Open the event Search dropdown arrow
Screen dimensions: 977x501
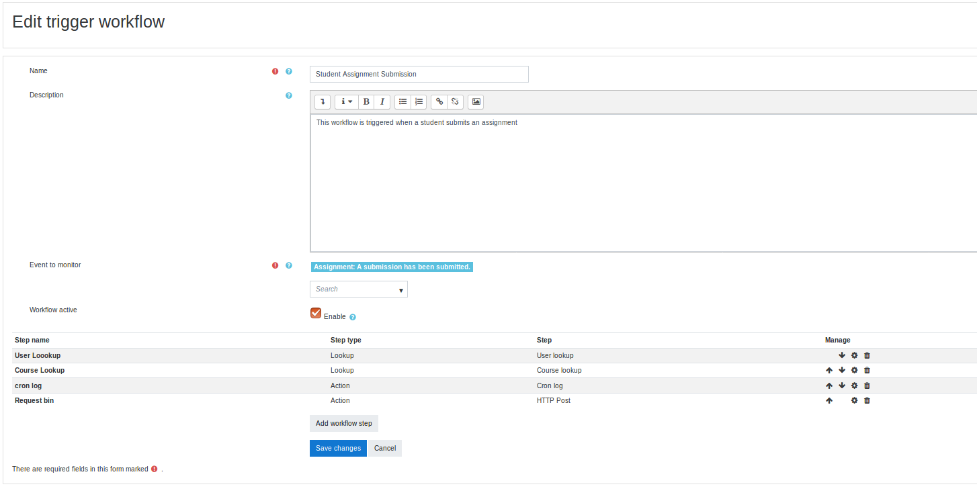[400, 290]
